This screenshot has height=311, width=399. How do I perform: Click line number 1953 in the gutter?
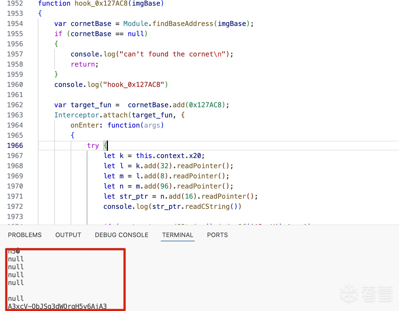click(15, 14)
